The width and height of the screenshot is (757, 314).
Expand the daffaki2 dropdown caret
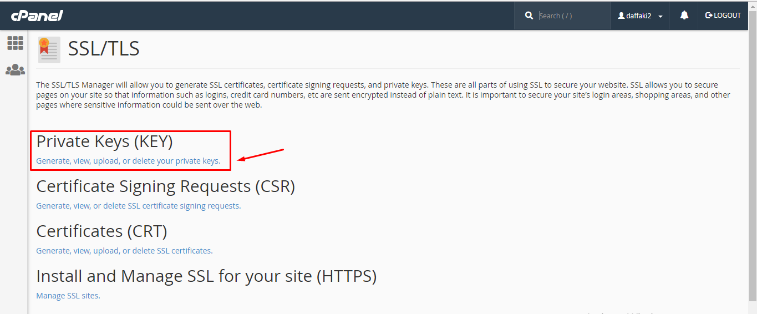click(x=661, y=17)
